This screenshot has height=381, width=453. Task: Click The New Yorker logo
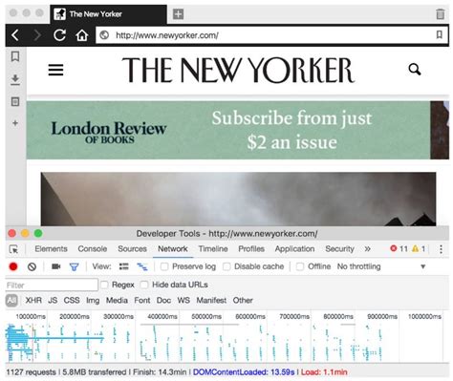tap(238, 70)
